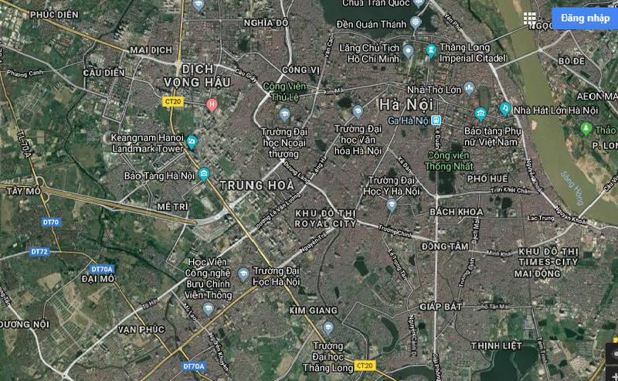Click the Trường Đại học Y Hà Nội marker
Viewport: 618px width, 381px height.
pos(392,206)
